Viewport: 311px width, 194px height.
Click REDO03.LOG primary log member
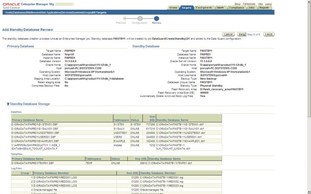pyautogui.click(x=55, y=186)
